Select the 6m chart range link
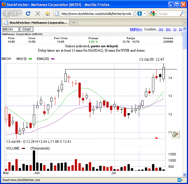The height and width of the screenshot is (184, 188). coord(168,29)
